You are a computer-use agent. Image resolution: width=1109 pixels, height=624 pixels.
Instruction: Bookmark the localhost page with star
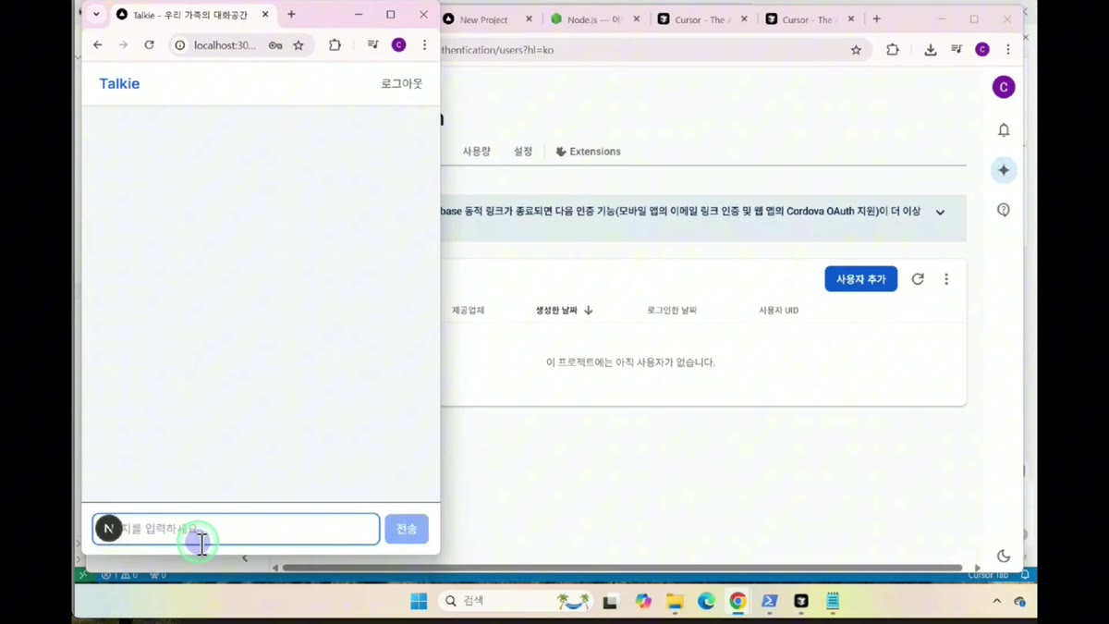pos(299,45)
